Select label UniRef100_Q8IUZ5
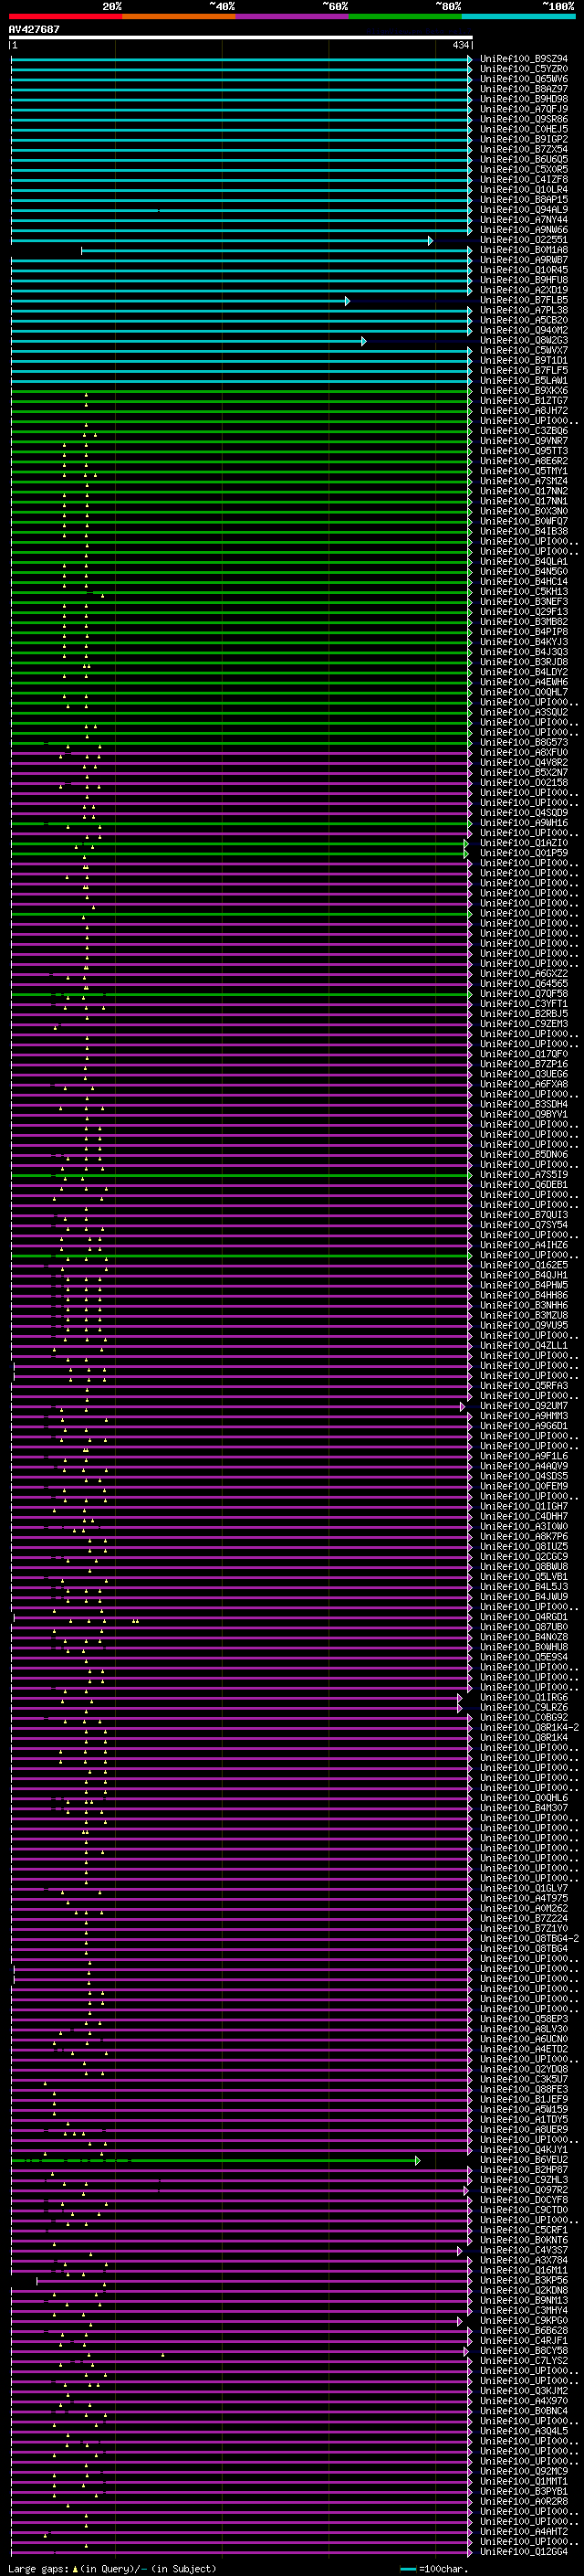The image size is (584, 2576). pyautogui.click(x=523, y=1547)
